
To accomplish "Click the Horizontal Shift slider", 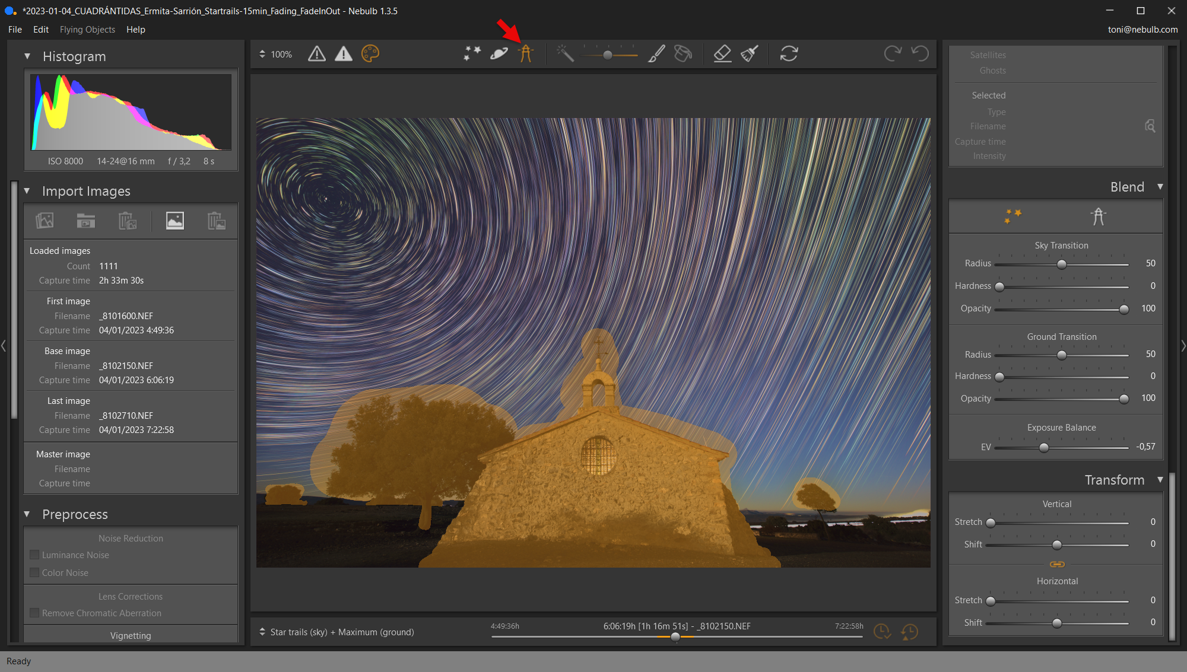I will tap(1057, 623).
